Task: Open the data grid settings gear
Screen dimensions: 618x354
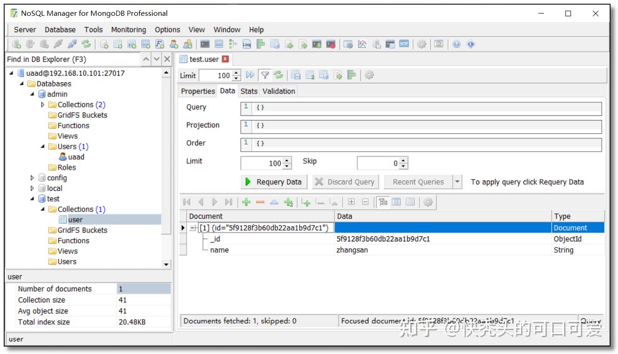Action: click(428, 202)
